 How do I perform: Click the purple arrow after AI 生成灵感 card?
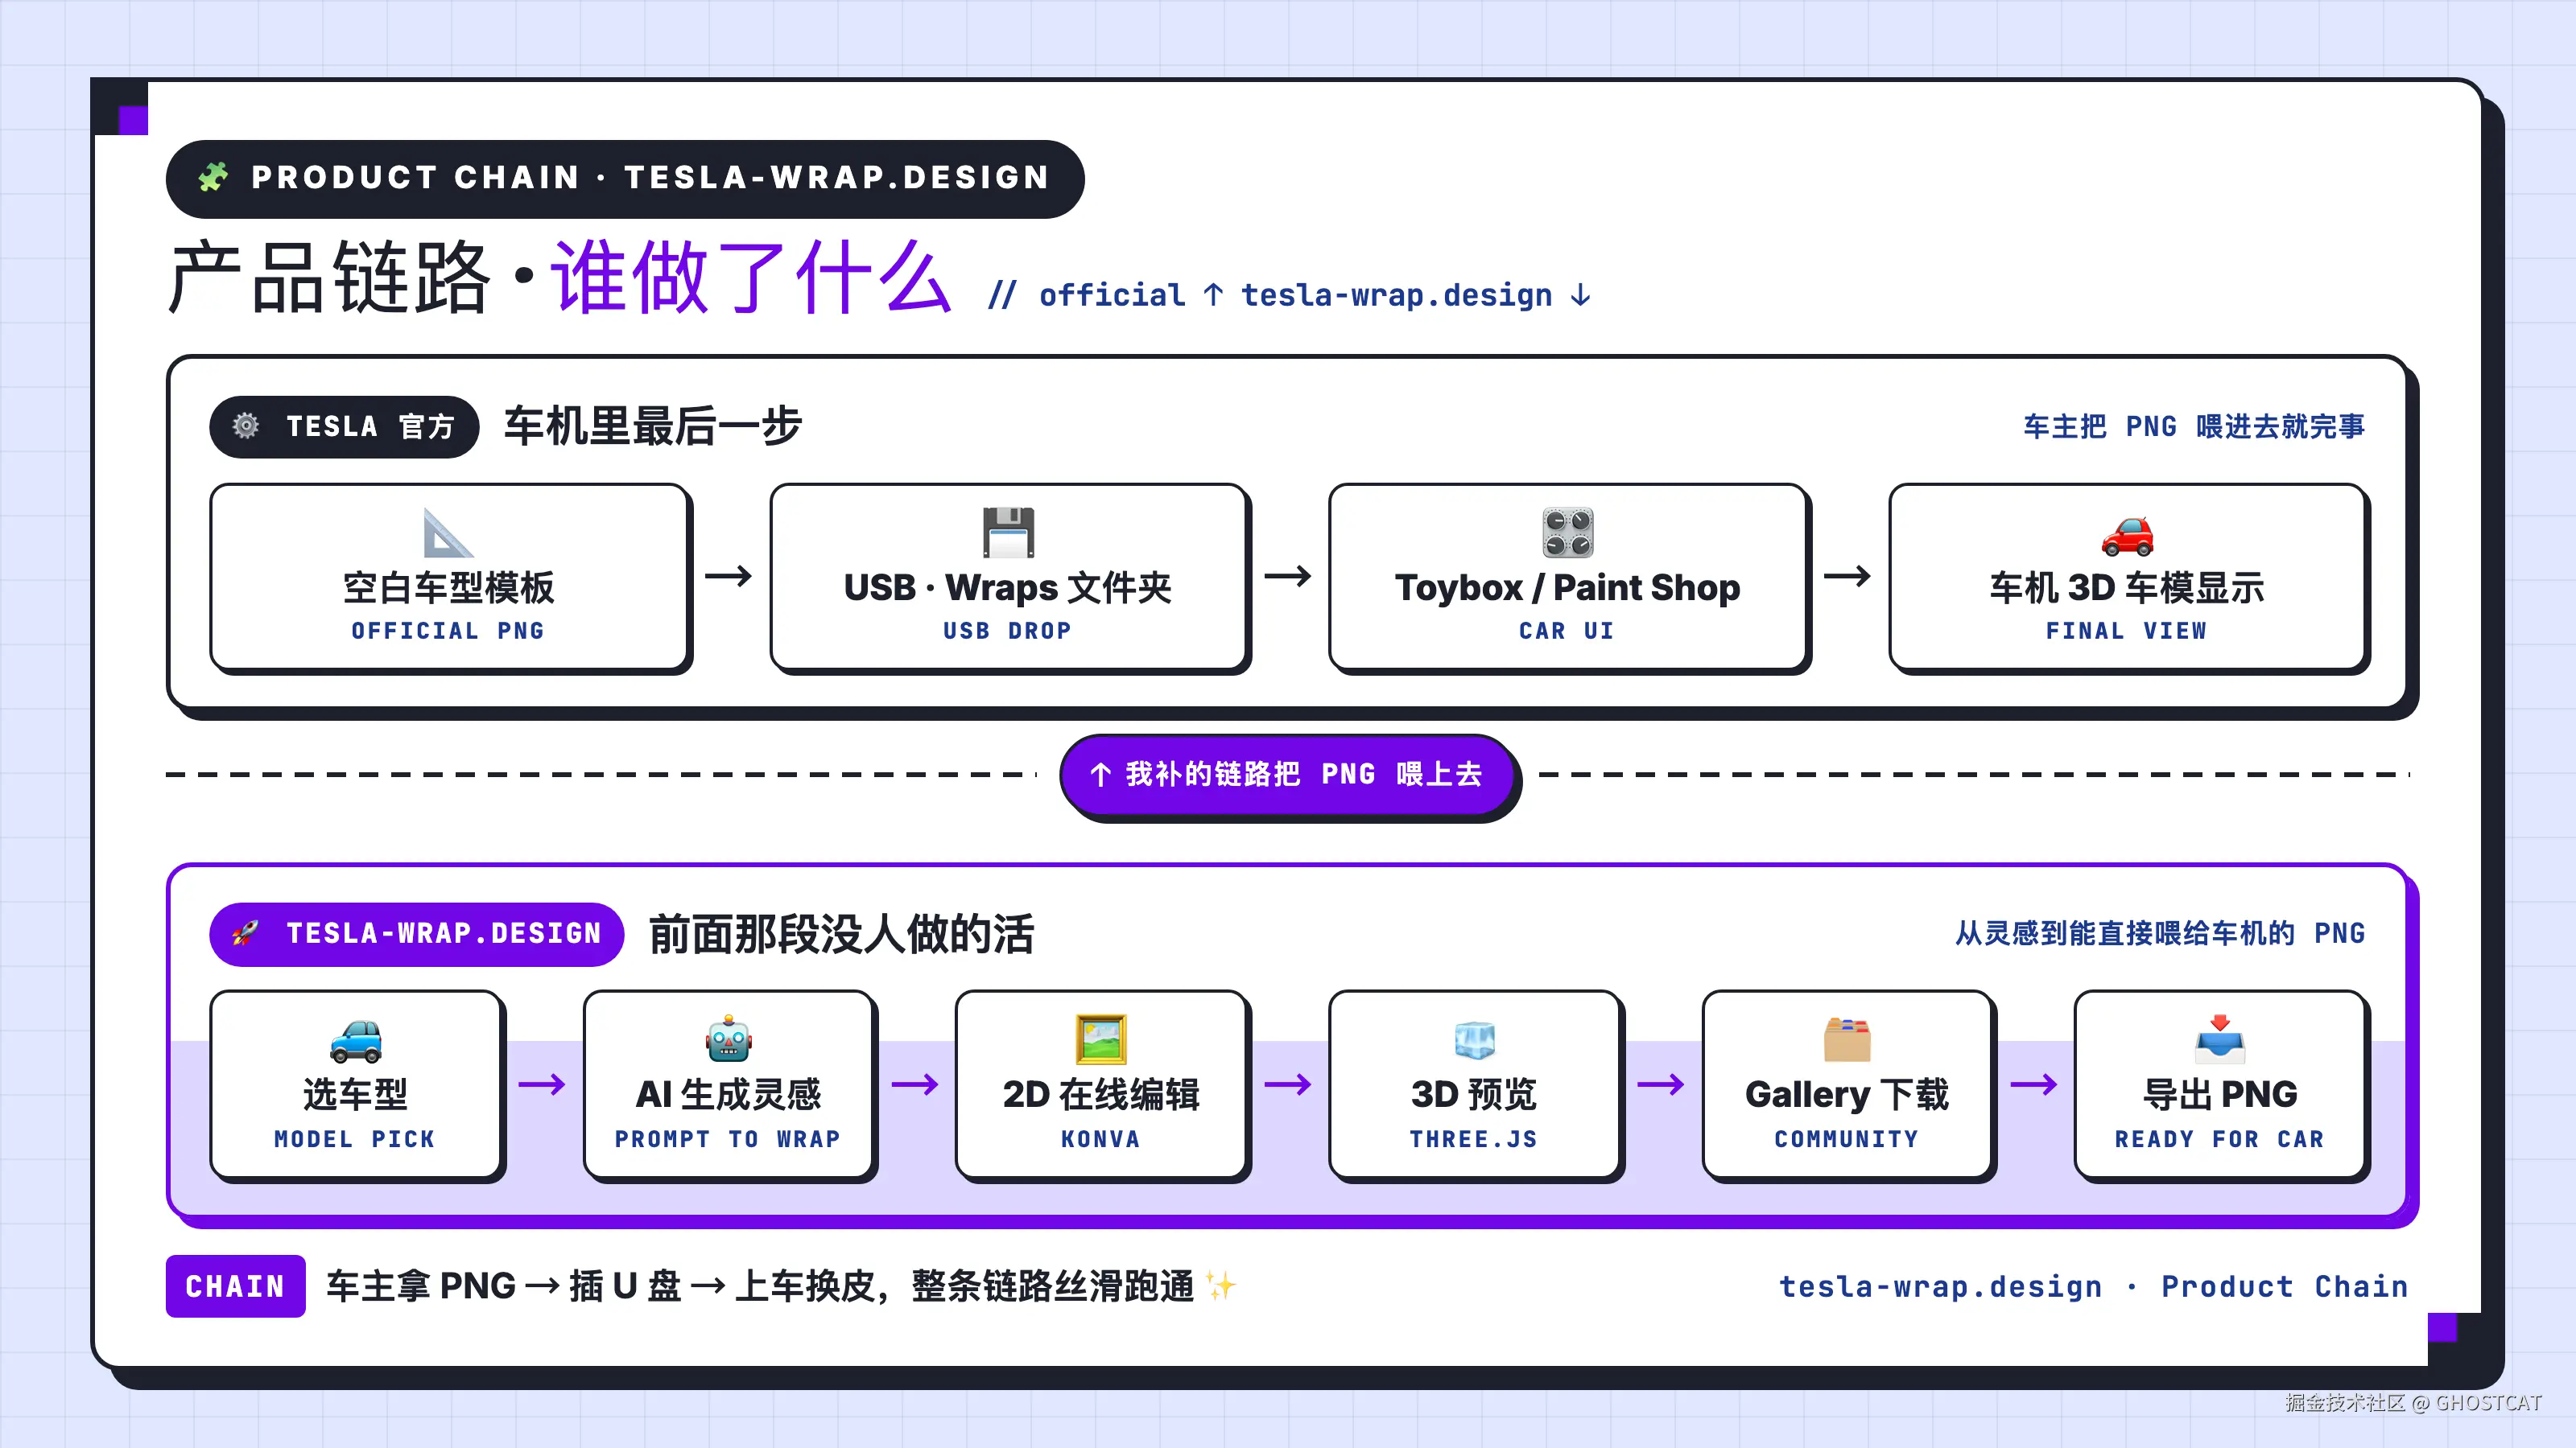915,1084
